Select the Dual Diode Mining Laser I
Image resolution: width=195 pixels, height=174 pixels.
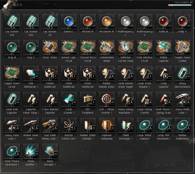pyautogui.click(x=50, y=125)
